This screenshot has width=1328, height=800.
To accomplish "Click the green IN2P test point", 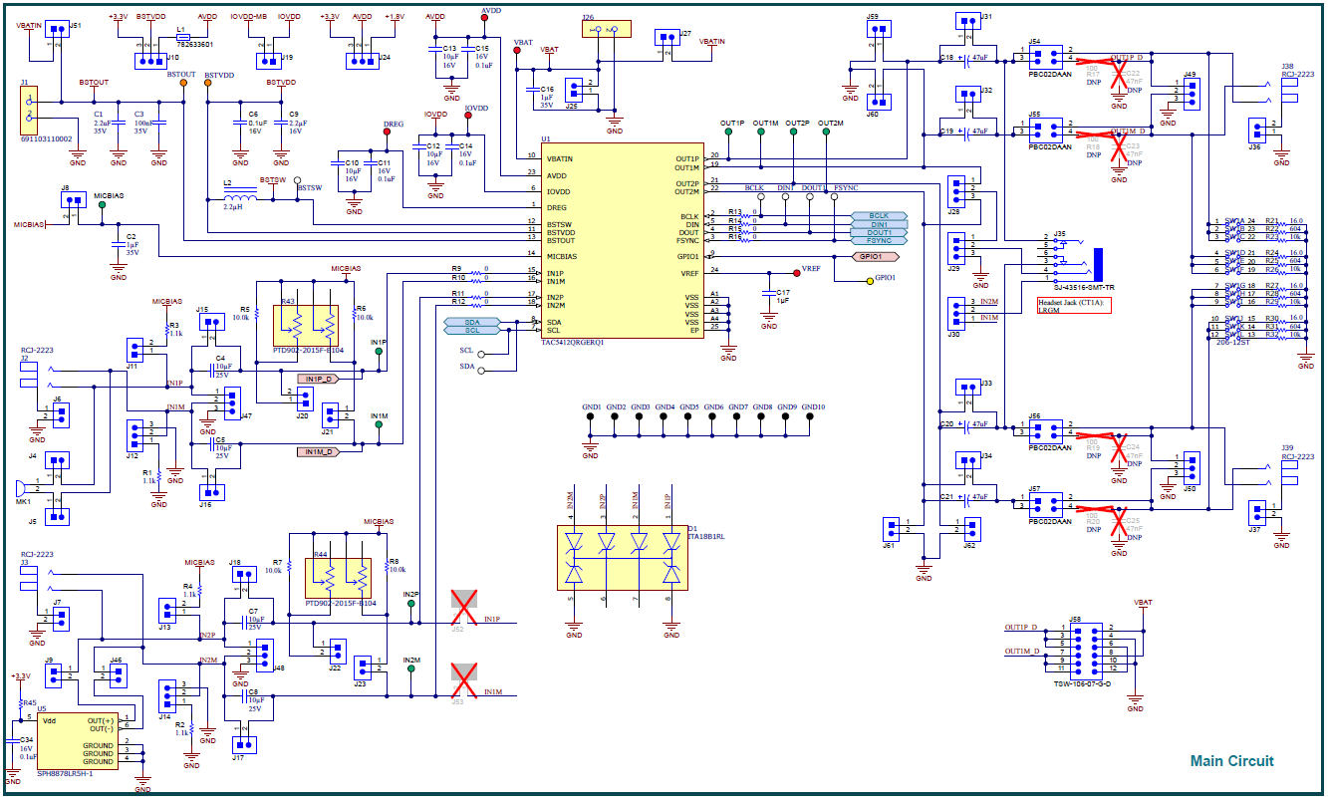I will (411, 604).
